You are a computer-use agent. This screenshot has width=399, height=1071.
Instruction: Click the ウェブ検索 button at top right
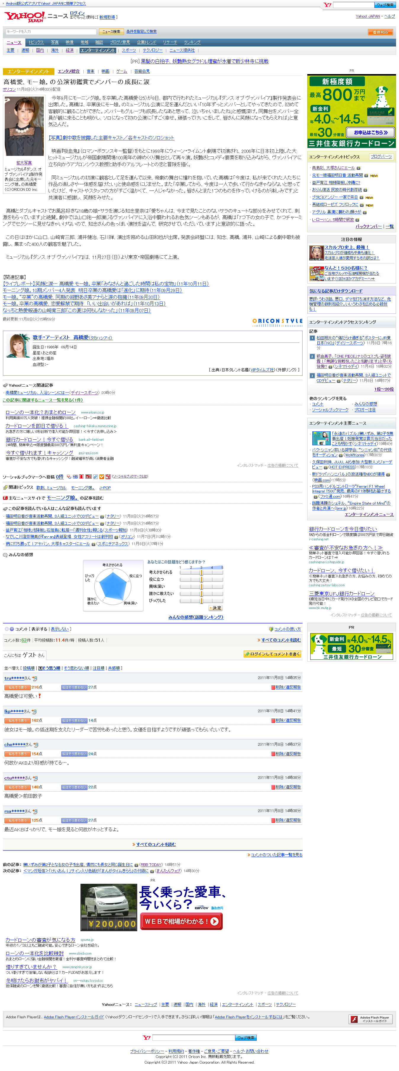(x=385, y=5)
